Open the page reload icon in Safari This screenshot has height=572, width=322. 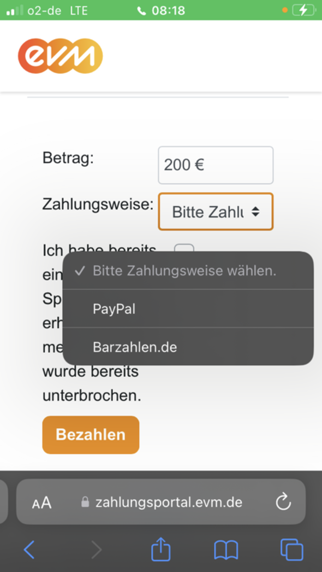284,502
